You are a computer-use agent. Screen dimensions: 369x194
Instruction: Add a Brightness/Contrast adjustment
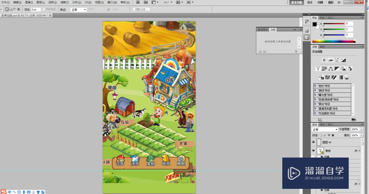pyautogui.click(x=324, y=60)
